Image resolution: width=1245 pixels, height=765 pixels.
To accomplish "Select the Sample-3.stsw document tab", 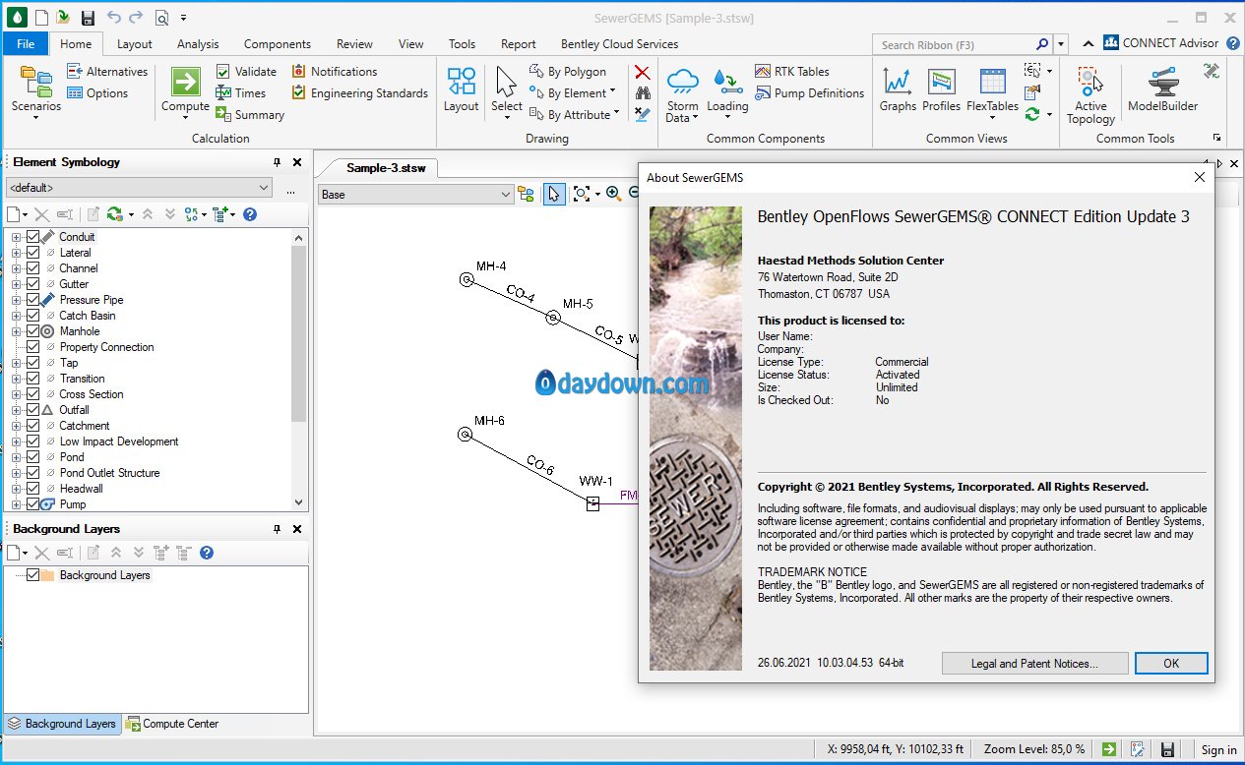I will coord(386,168).
